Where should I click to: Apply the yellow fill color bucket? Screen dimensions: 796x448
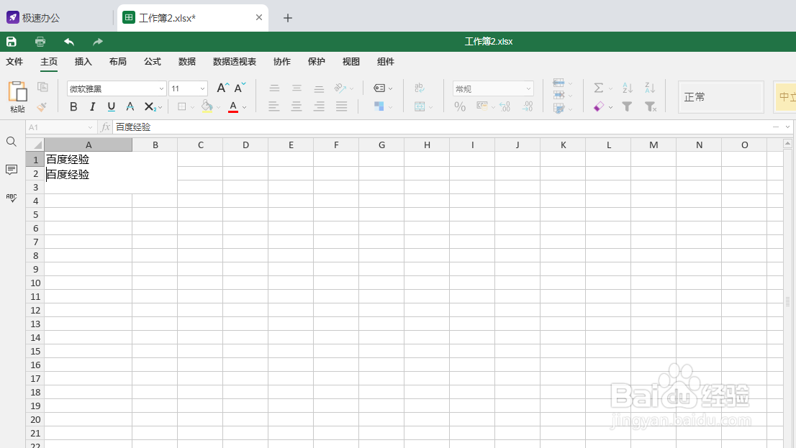pyautogui.click(x=207, y=106)
